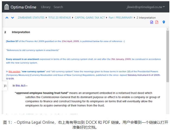Image resolution: width=171 pixels, height=130 pixels.
Task: Click 'Section 57' bold reference text
Action: [12, 41]
